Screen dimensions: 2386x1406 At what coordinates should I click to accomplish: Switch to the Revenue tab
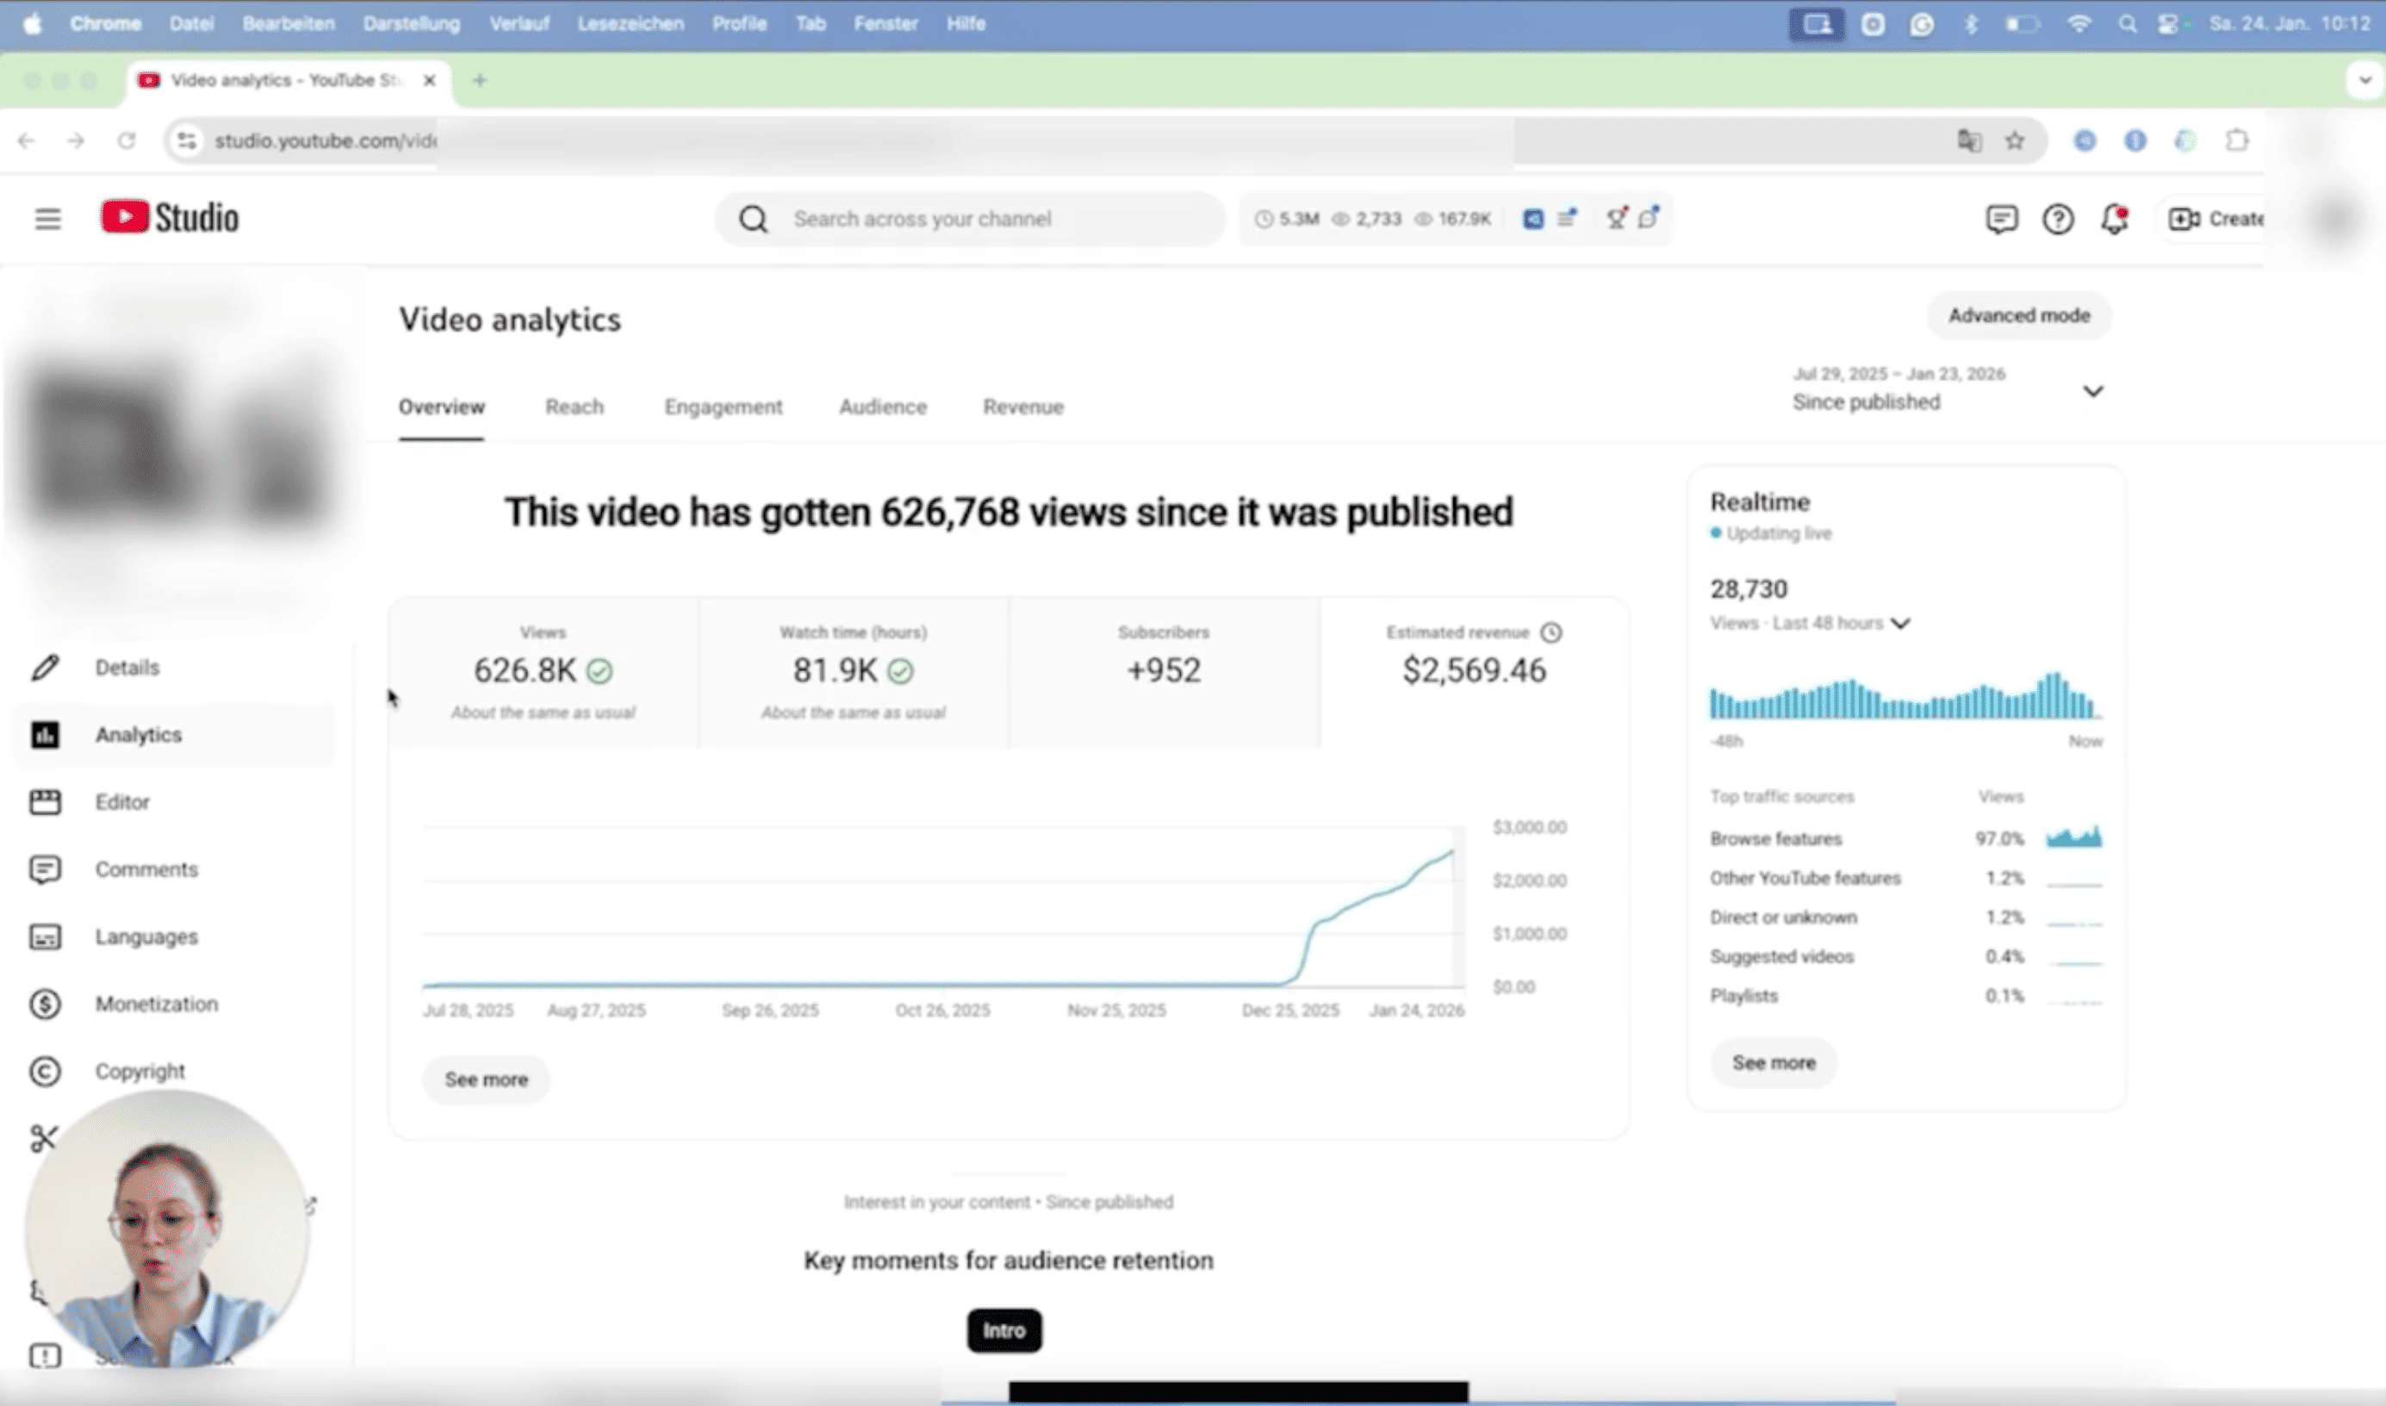pos(1023,407)
